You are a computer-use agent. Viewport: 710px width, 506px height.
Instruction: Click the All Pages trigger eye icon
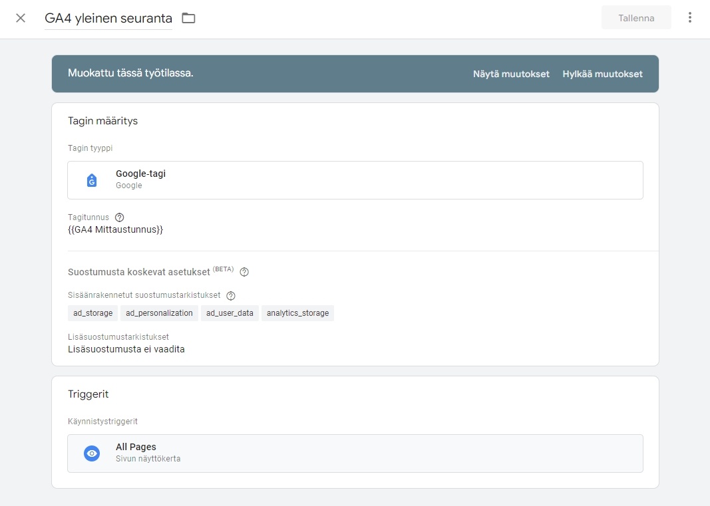pyautogui.click(x=92, y=453)
